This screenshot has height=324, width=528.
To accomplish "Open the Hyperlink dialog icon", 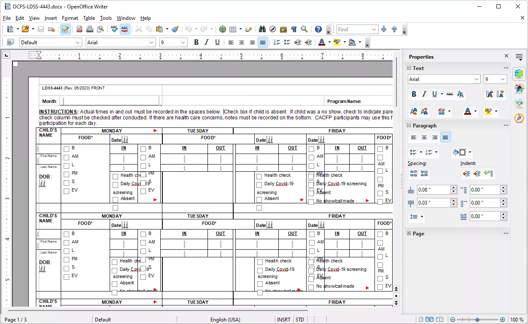I will click(x=223, y=29).
